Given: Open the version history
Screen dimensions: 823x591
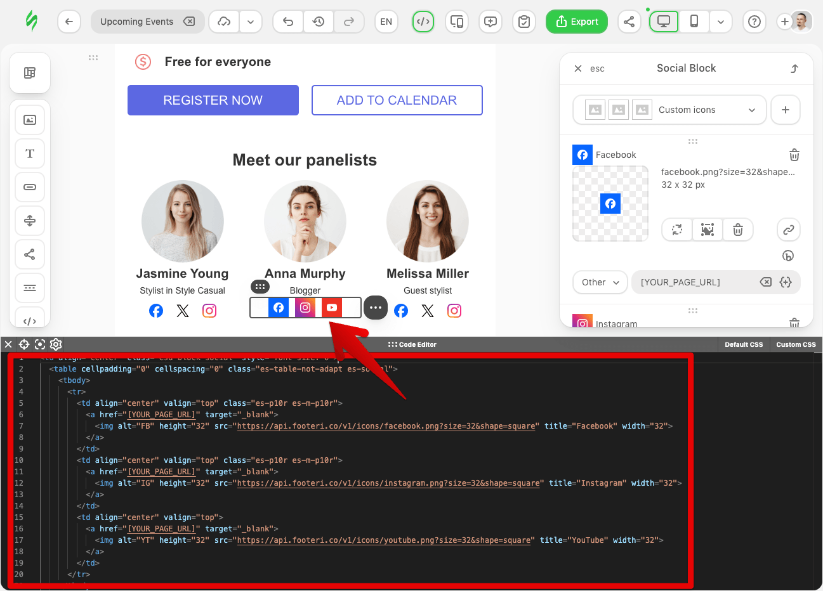Looking at the screenshot, I should (x=319, y=22).
